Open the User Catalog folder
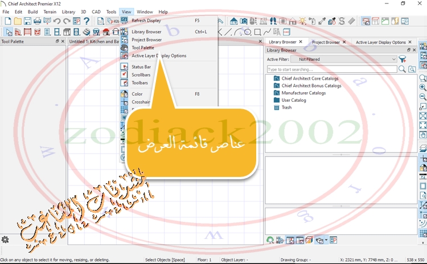Screen dimensions: 427x264 [294, 100]
